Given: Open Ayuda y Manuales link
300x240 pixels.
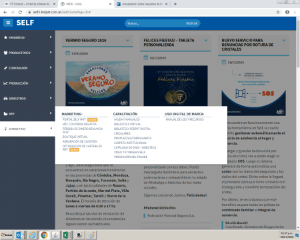Looking at the screenshot, I should coord(127,119).
